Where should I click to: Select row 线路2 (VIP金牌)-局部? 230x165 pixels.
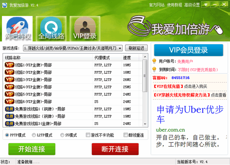pyautogui.click(x=73, y=72)
